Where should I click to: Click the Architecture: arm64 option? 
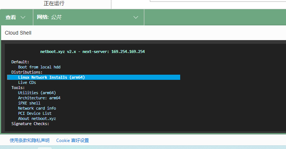(39, 98)
